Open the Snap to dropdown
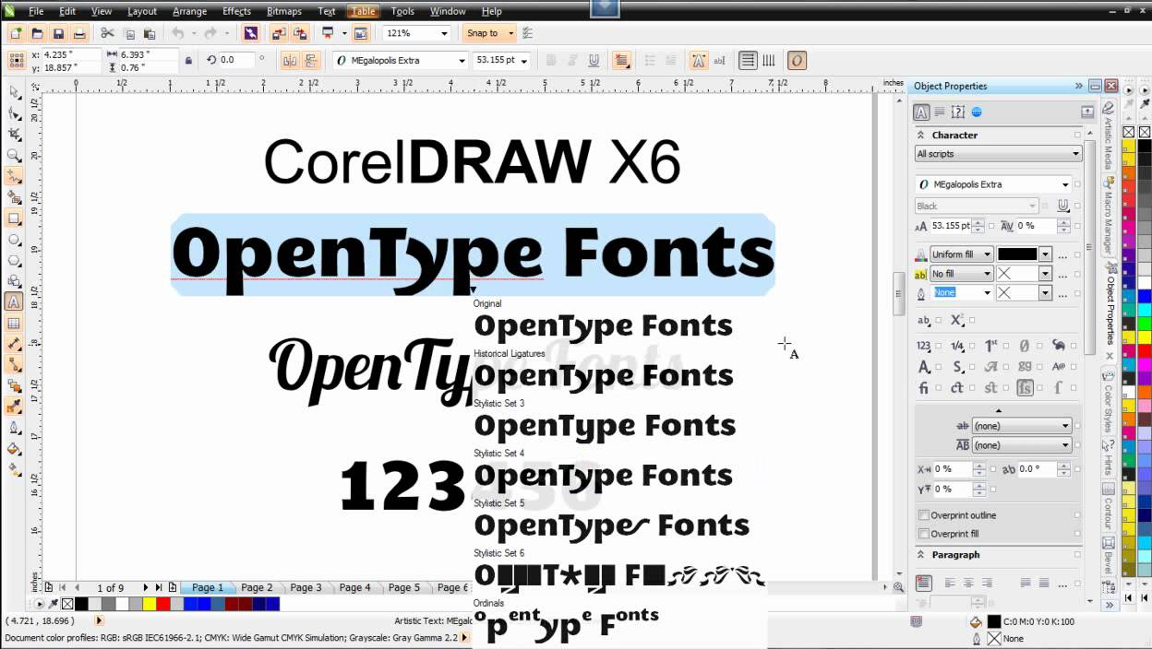 click(510, 33)
